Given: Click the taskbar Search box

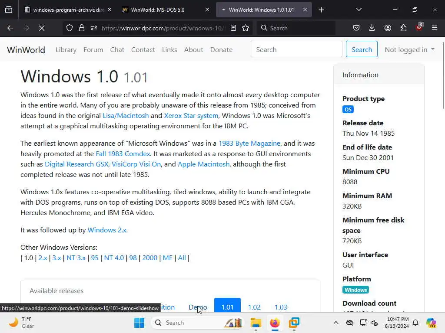Looking at the screenshot, I should [198, 323].
